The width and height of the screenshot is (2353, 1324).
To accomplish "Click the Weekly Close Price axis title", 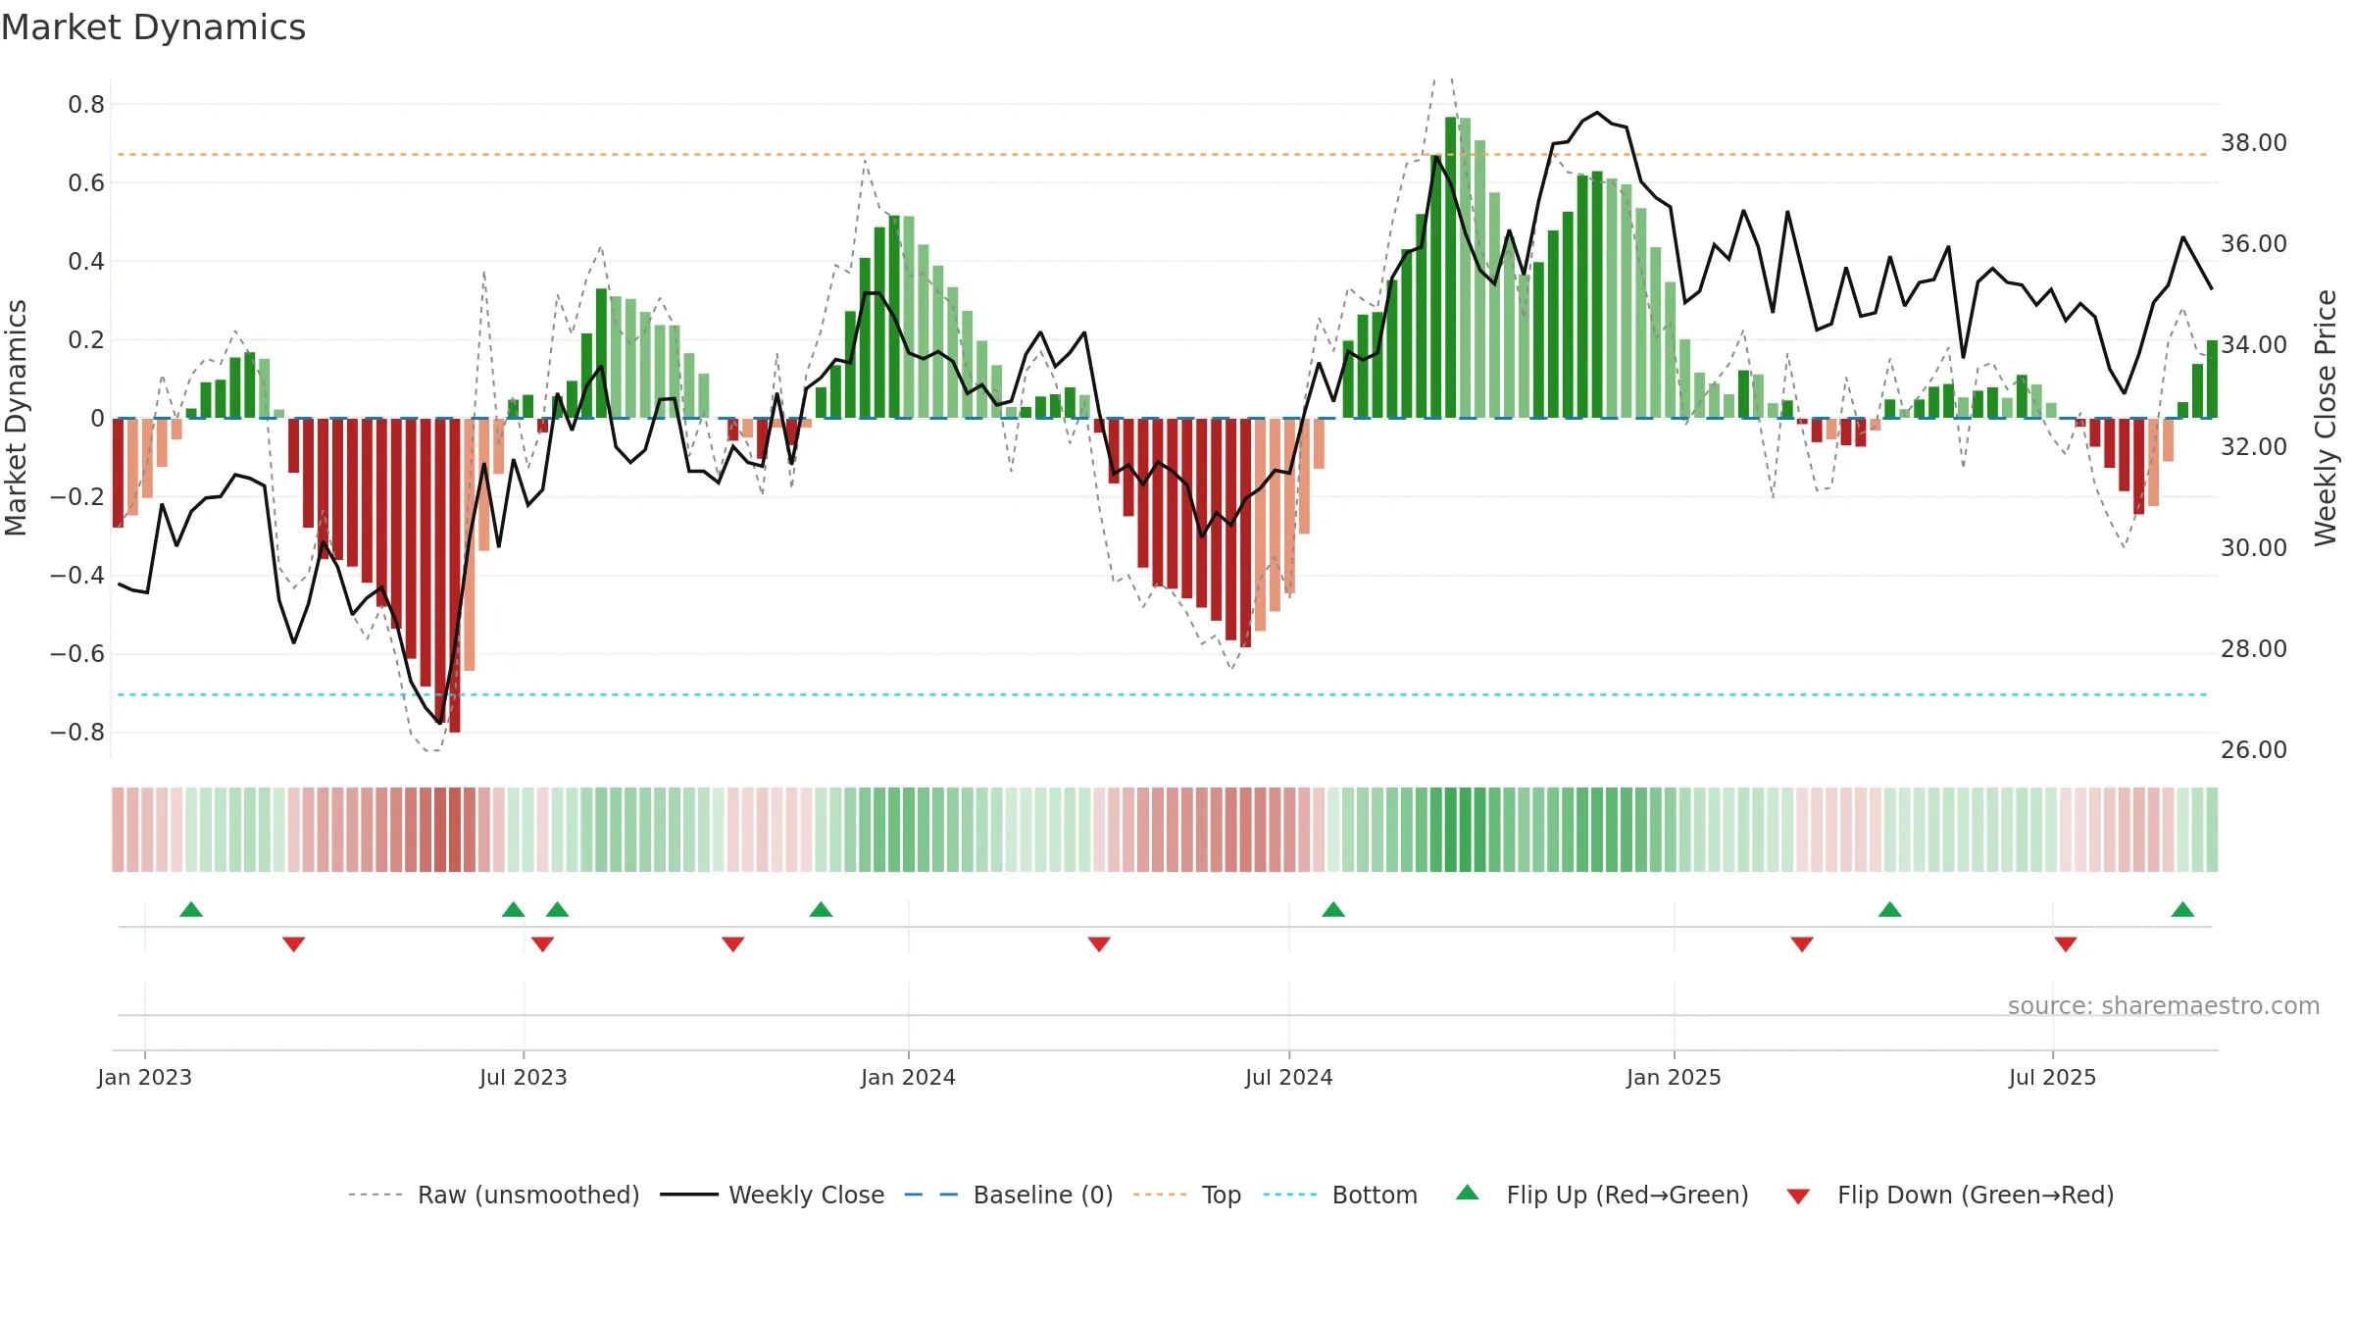I will (2326, 418).
